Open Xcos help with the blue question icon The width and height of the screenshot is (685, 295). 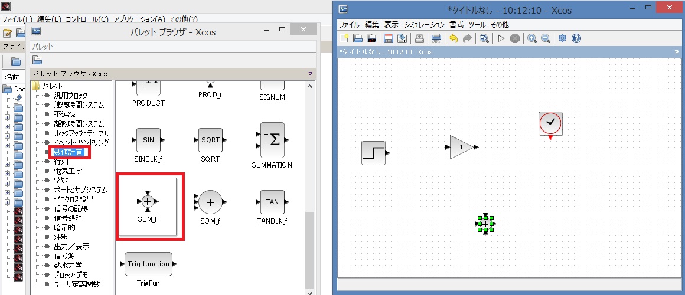point(576,38)
